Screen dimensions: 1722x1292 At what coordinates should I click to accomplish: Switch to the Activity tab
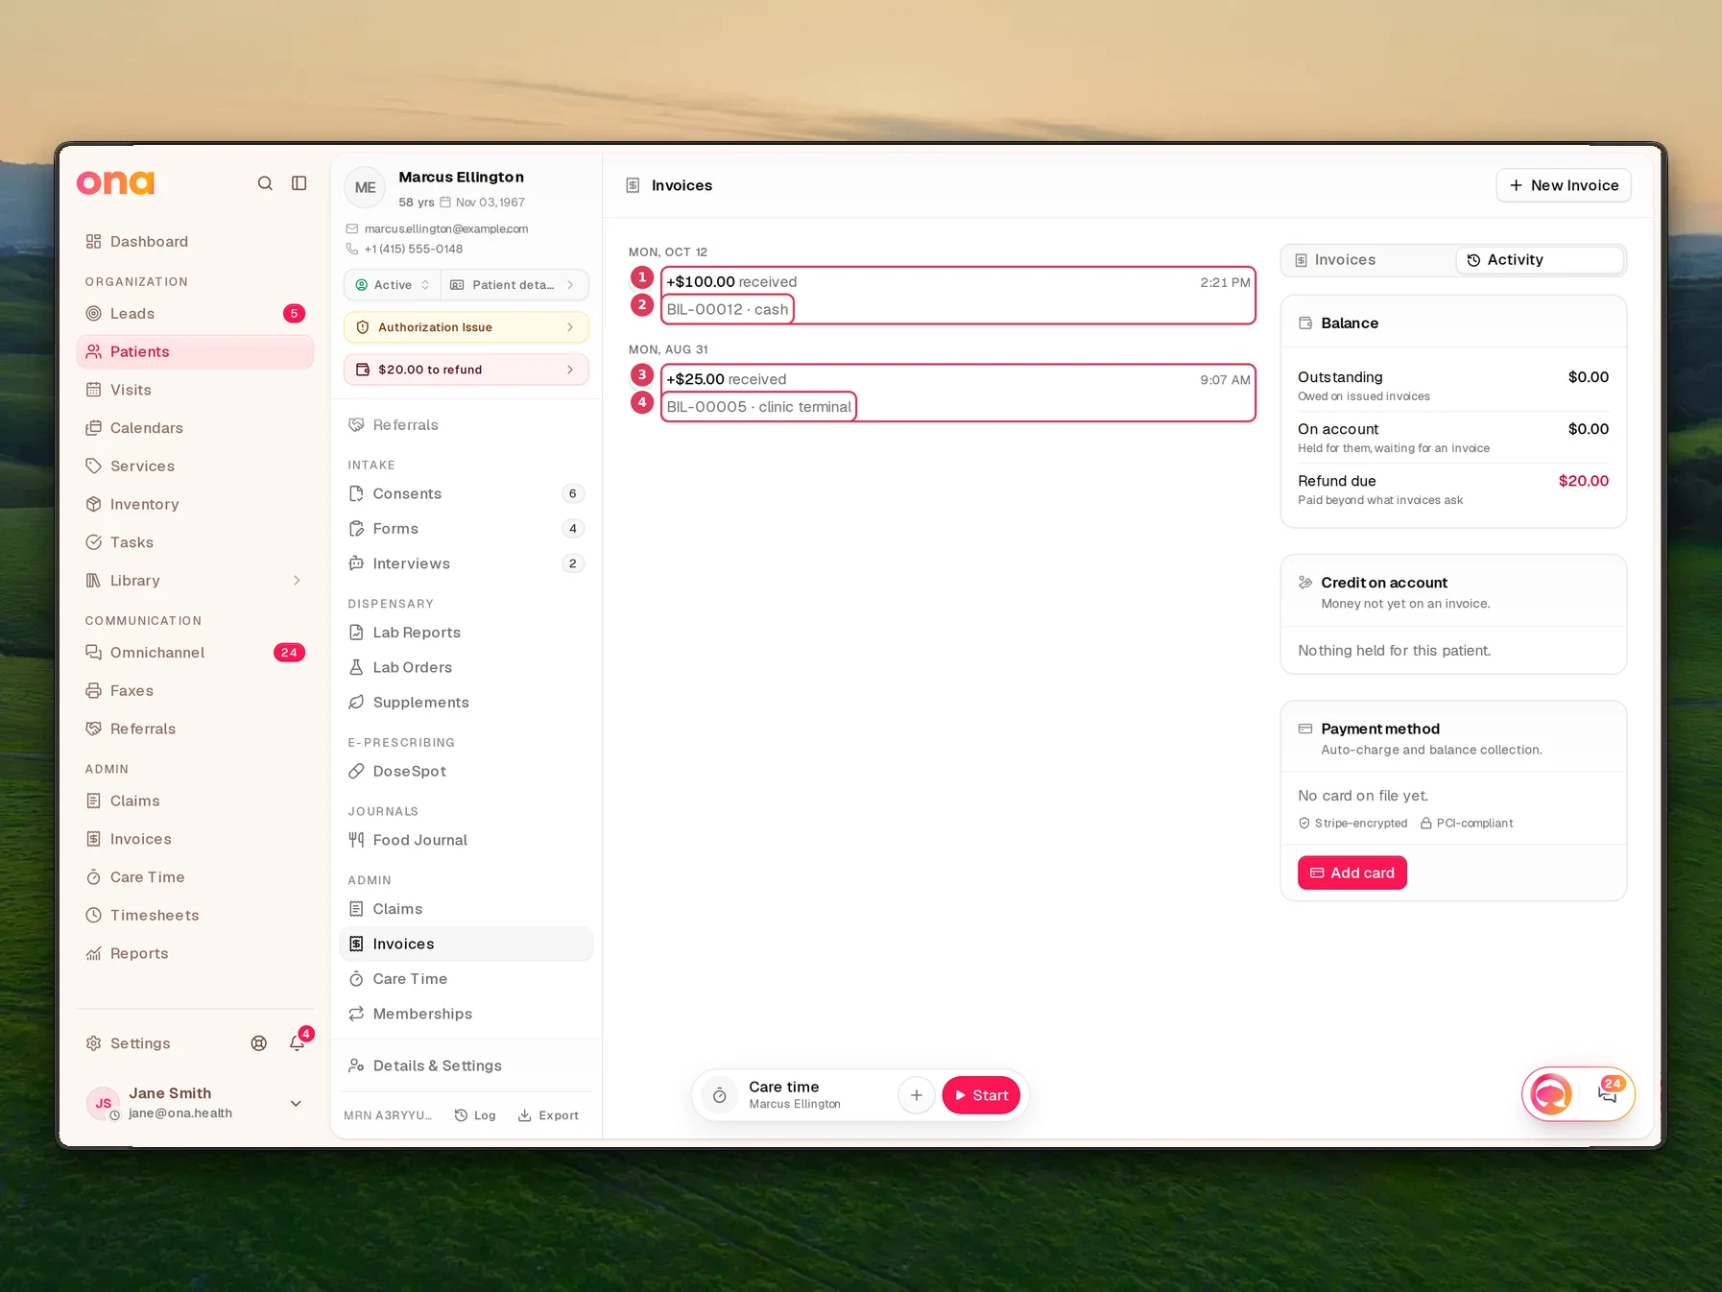(1540, 260)
